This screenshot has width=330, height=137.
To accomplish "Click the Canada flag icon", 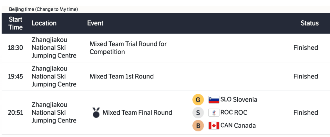I will tap(214, 126).
